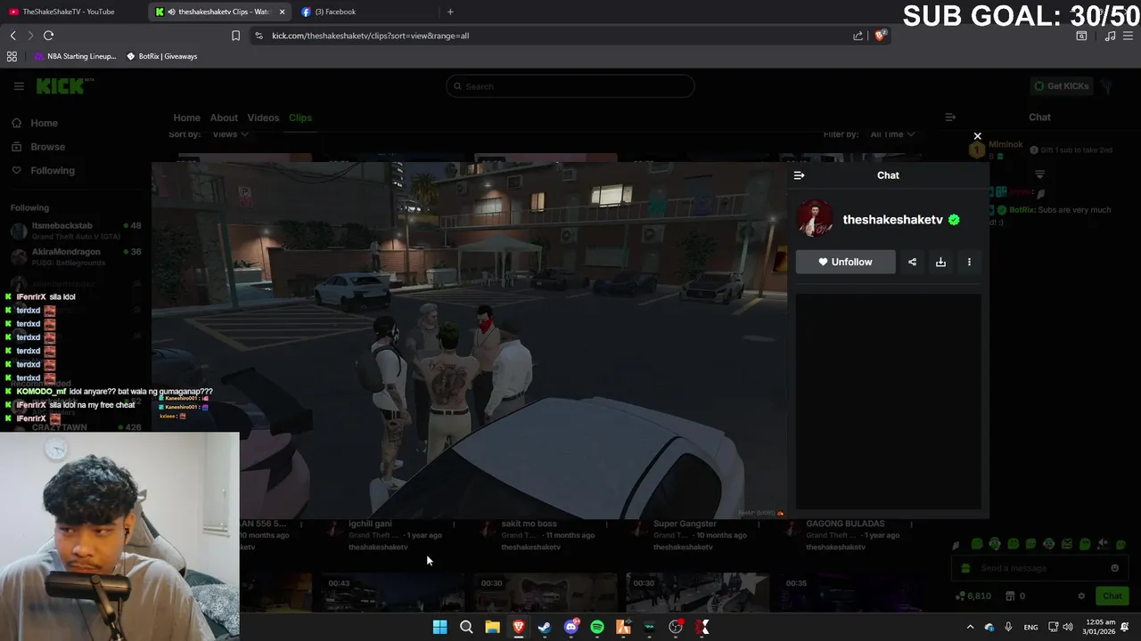
Task: Click the share icon beside Unfollow
Action: [912, 262]
